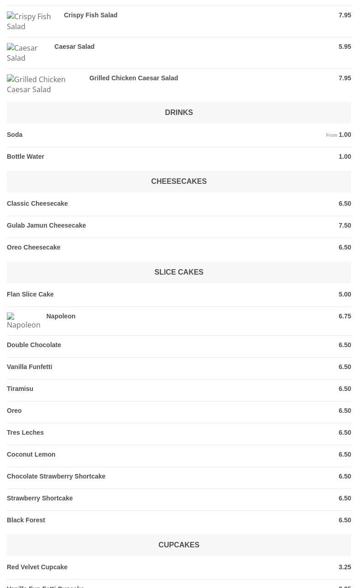
Task: Click the Napoleon item name
Action: click(x=61, y=316)
